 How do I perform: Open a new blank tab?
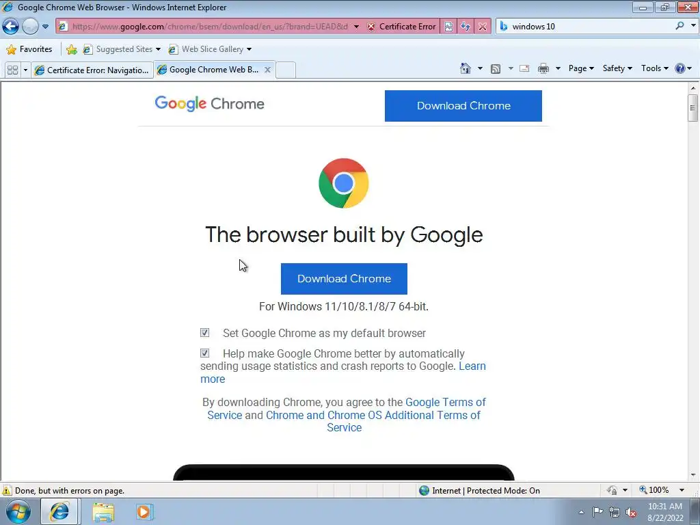click(286, 70)
